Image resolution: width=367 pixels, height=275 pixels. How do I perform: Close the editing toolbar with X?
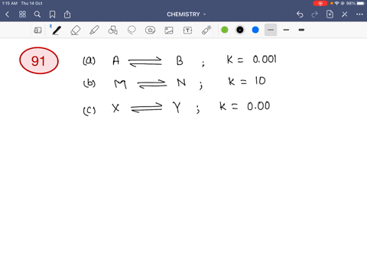[345, 15]
